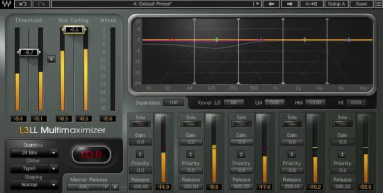The width and height of the screenshot is (383, 193).
Task: Select the blue high band marker on graph
Action: pos(349,40)
